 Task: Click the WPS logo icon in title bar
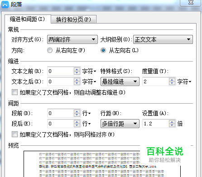[x=5, y=4]
